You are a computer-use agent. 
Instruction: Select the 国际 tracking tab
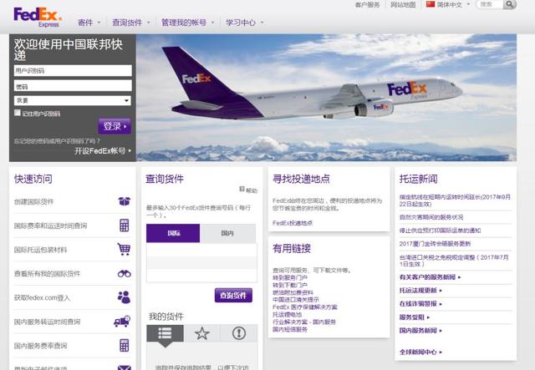point(173,233)
